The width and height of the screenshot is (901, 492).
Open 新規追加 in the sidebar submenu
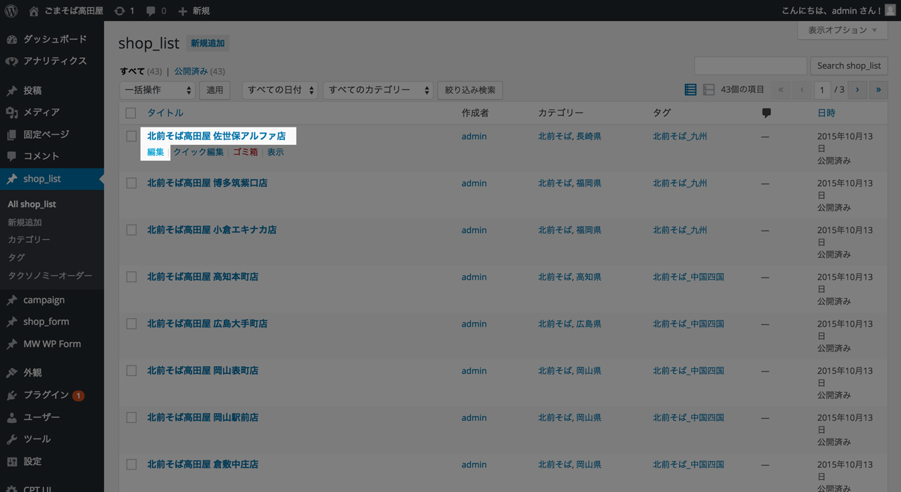25,222
